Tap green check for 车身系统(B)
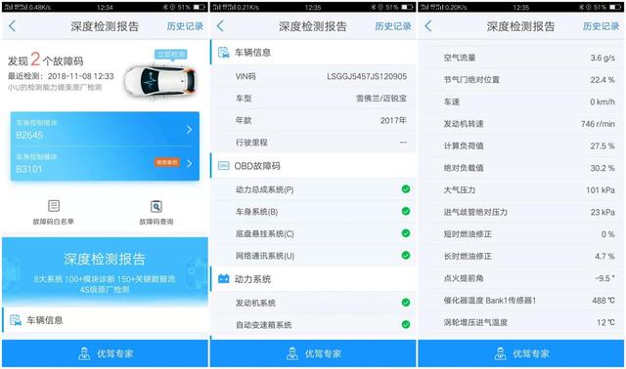 point(406,211)
